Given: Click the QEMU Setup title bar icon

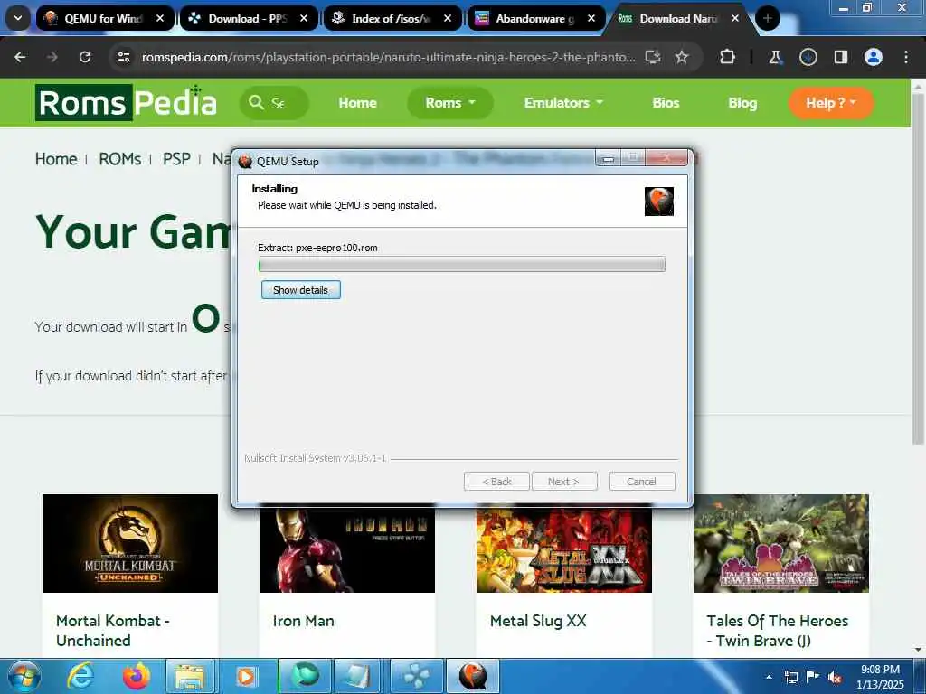Looking at the screenshot, I should (245, 161).
